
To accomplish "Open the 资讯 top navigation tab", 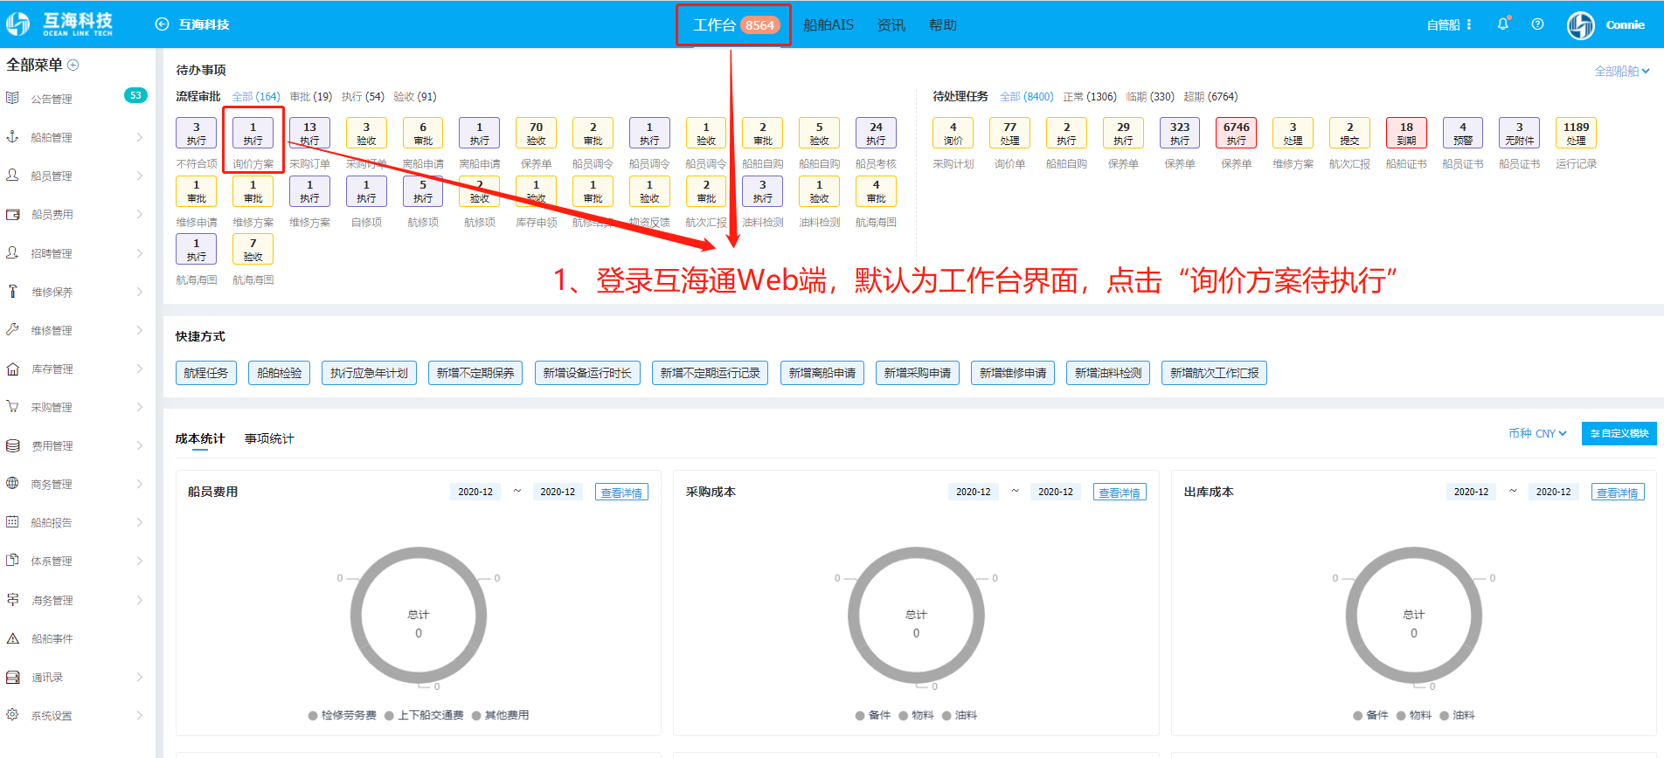I will tap(891, 24).
